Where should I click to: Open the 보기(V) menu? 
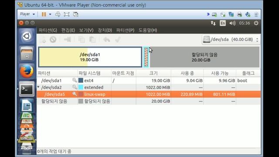[86, 30]
